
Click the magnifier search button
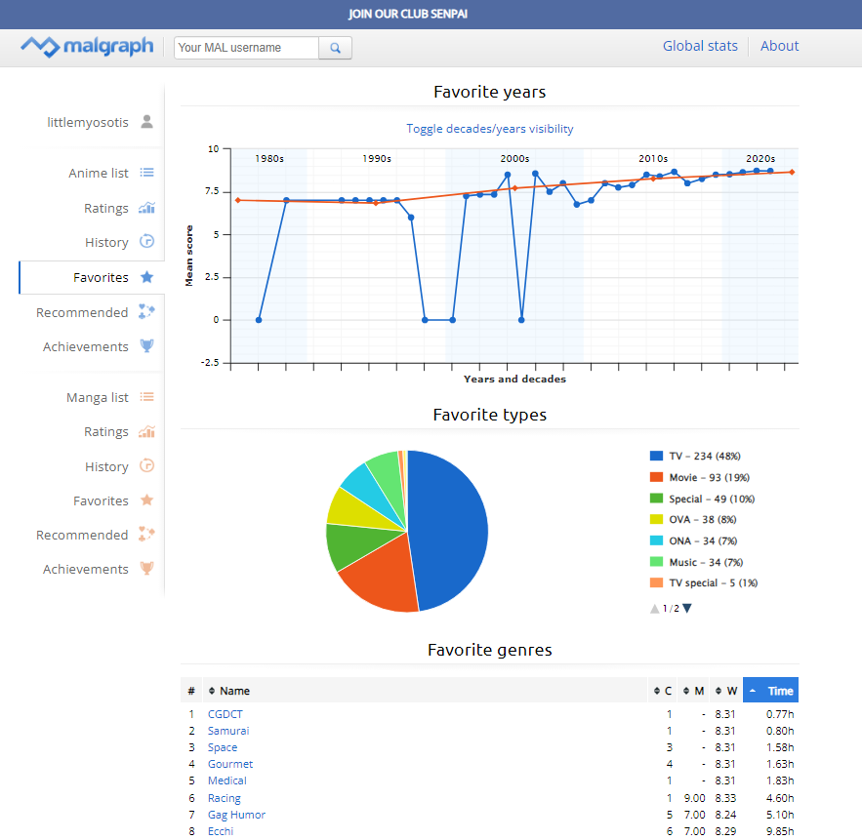[x=335, y=48]
